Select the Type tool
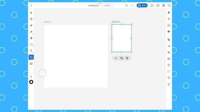This screenshot has height=112, width=200. point(31,51)
